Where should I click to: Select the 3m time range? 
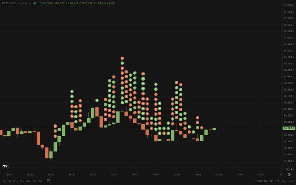click(22, 181)
